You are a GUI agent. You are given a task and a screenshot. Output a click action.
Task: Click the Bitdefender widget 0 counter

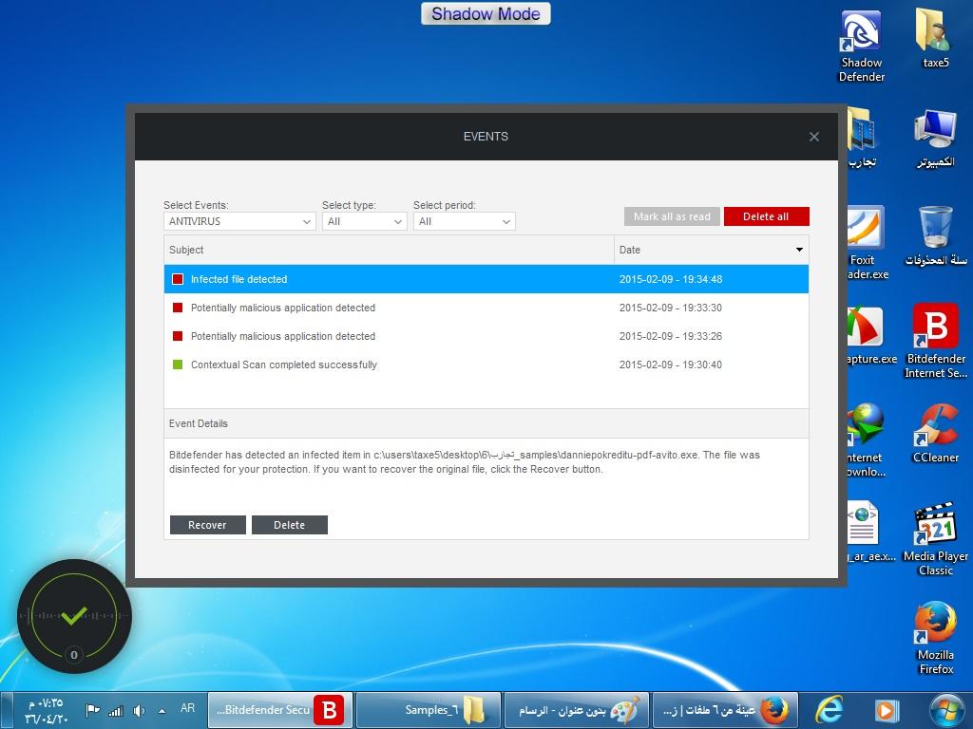[x=74, y=655]
